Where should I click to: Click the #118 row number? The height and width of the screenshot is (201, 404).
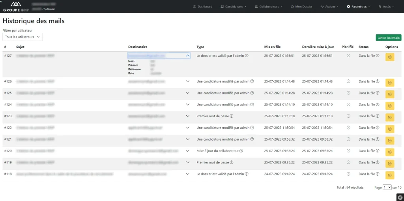point(8,174)
